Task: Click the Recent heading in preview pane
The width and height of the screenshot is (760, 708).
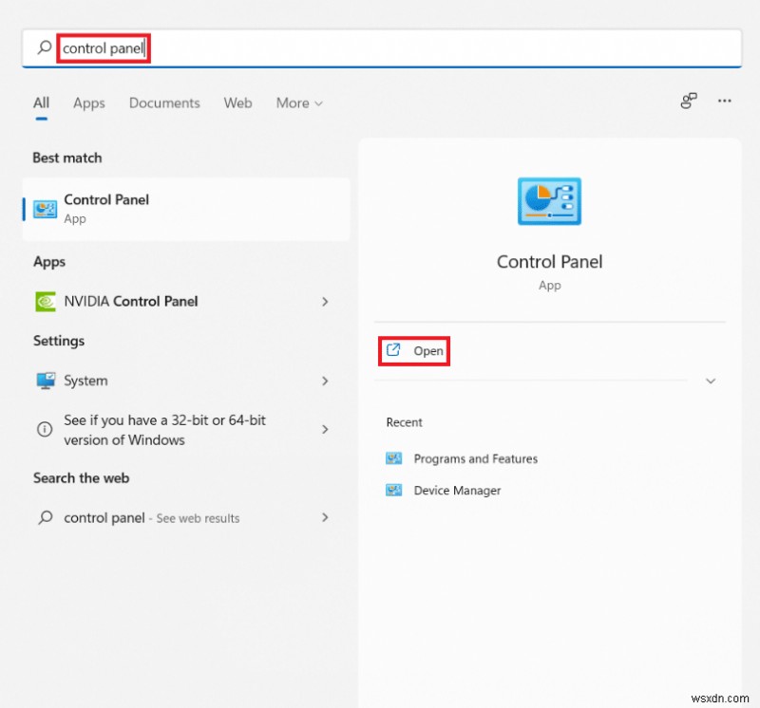Action: pos(405,422)
